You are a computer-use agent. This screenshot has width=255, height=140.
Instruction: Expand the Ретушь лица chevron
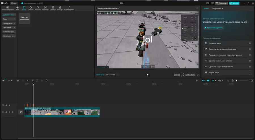(x=250, y=72)
